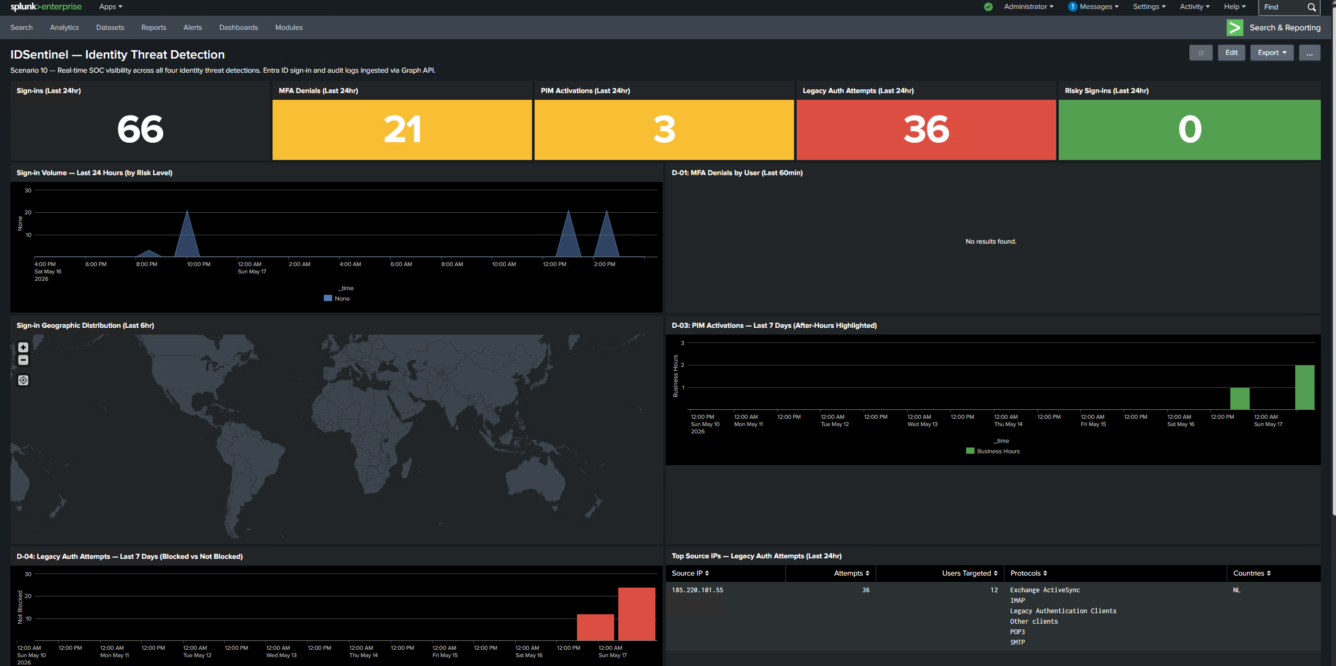This screenshot has height=666, width=1336.
Task: Click the POP3 protocol entry
Action: click(x=1017, y=632)
